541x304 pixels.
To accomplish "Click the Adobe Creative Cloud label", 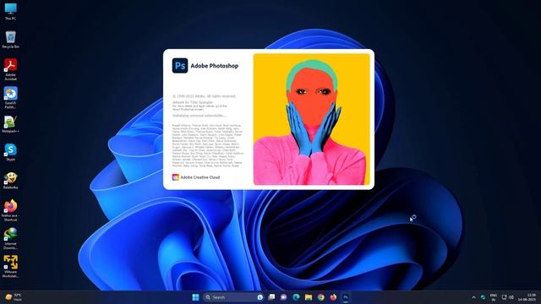I will click(200, 177).
